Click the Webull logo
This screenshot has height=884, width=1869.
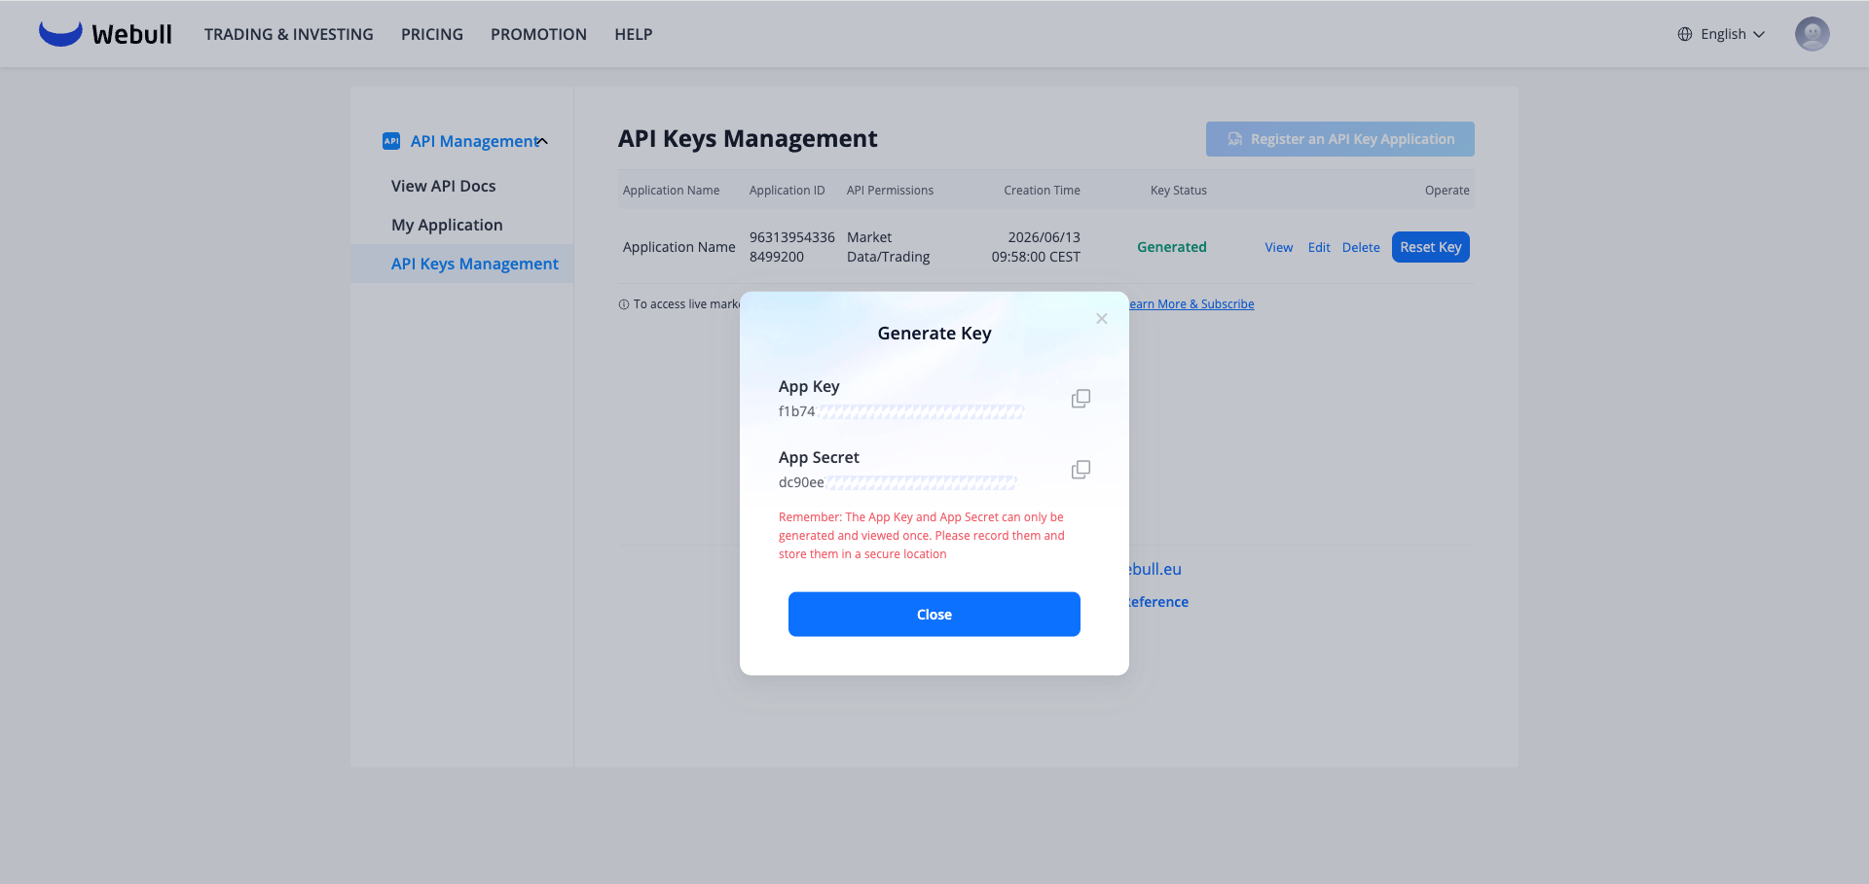coord(105,34)
